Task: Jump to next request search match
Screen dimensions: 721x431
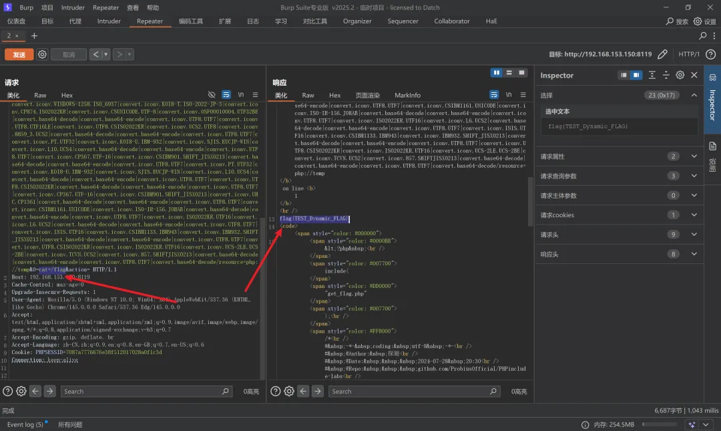Action: click(49, 392)
